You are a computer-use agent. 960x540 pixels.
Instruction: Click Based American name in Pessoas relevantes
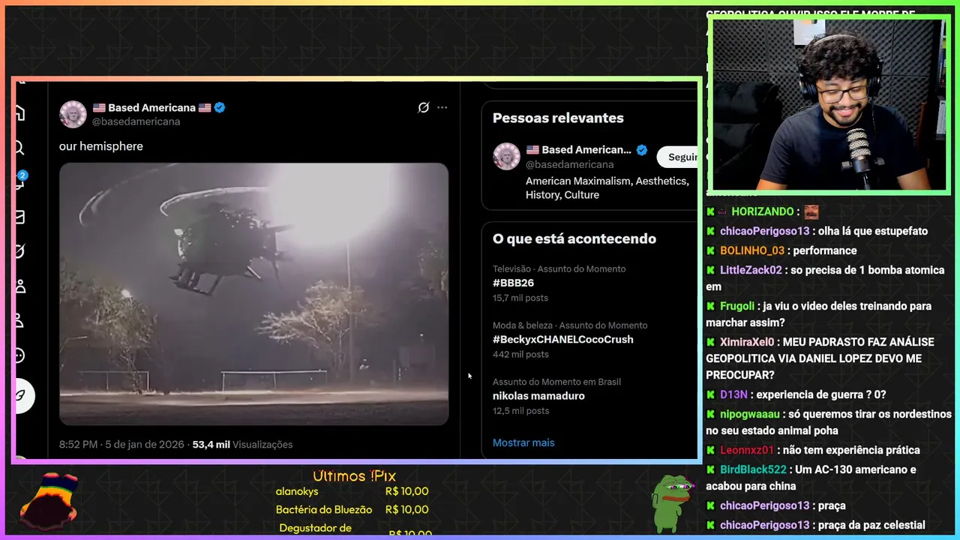578,149
